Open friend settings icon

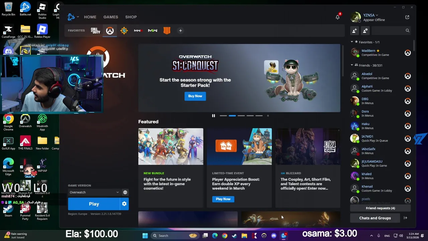pos(365,30)
